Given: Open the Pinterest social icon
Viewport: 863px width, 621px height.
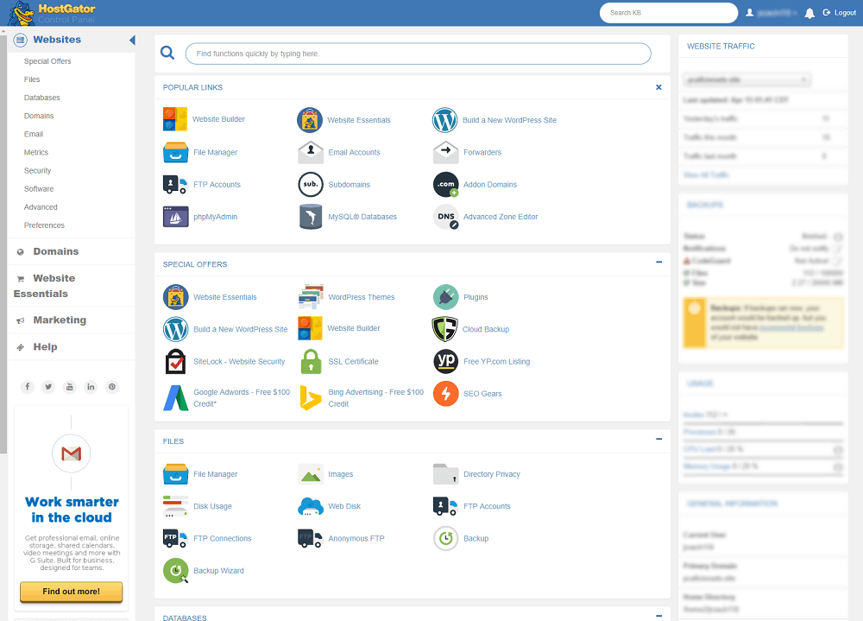Looking at the screenshot, I should [112, 387].
